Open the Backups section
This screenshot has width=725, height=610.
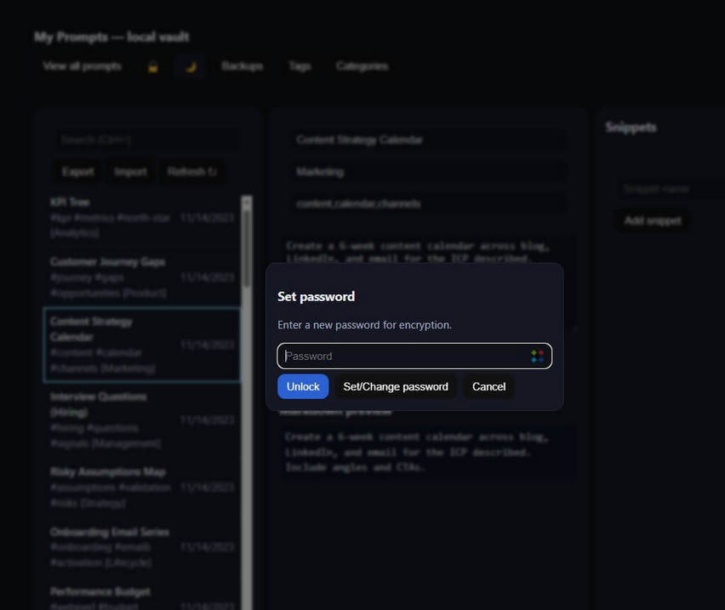242,66
